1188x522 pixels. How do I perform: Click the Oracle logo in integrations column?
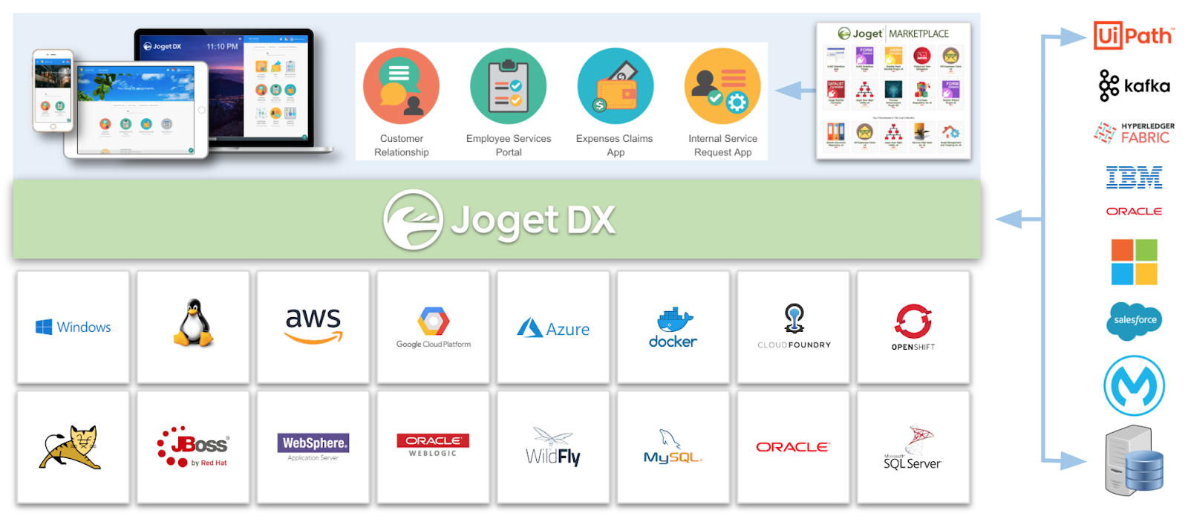coord(1134,212)
